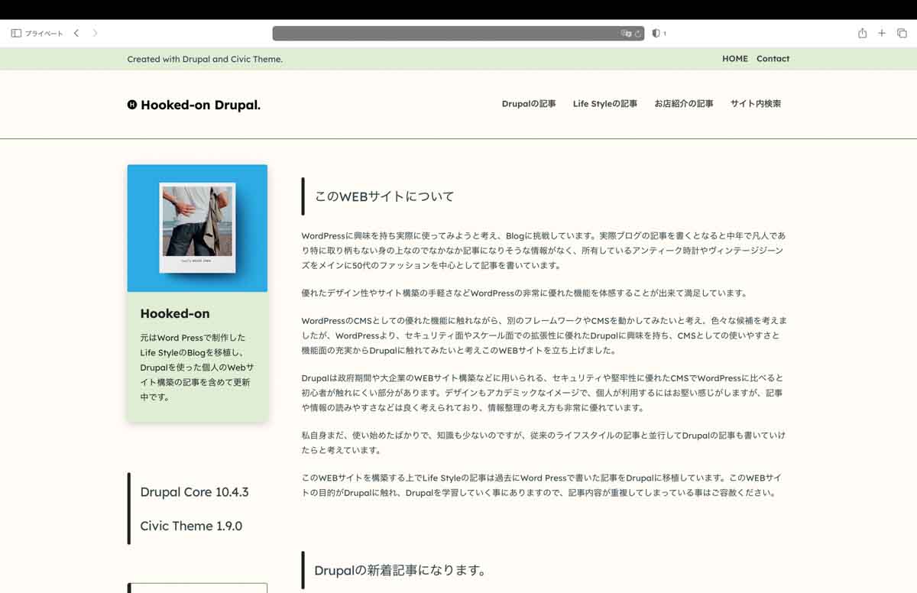This screenshot has height=593, width=917.
Task: Open the Share icon in toolbar
Action: coord(862,34)
